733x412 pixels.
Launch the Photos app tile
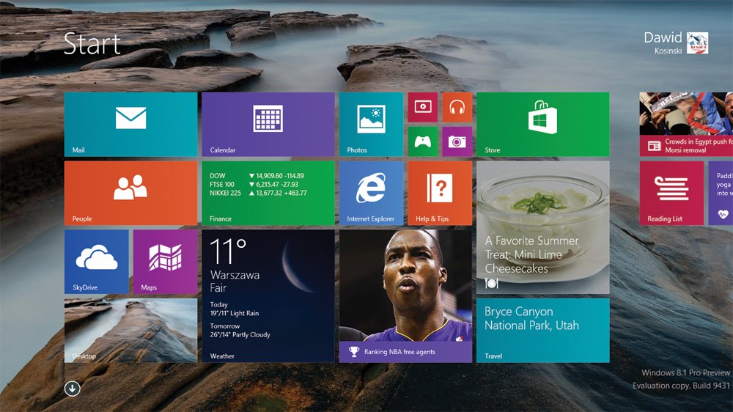371,124
